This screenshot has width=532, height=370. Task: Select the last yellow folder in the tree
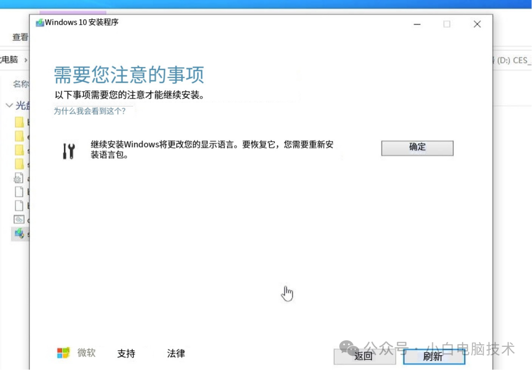pos(20,163)
